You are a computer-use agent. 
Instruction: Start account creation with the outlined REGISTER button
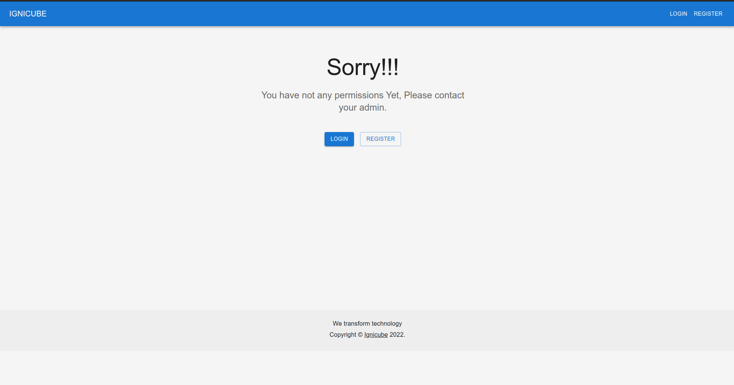click(380, 139)
